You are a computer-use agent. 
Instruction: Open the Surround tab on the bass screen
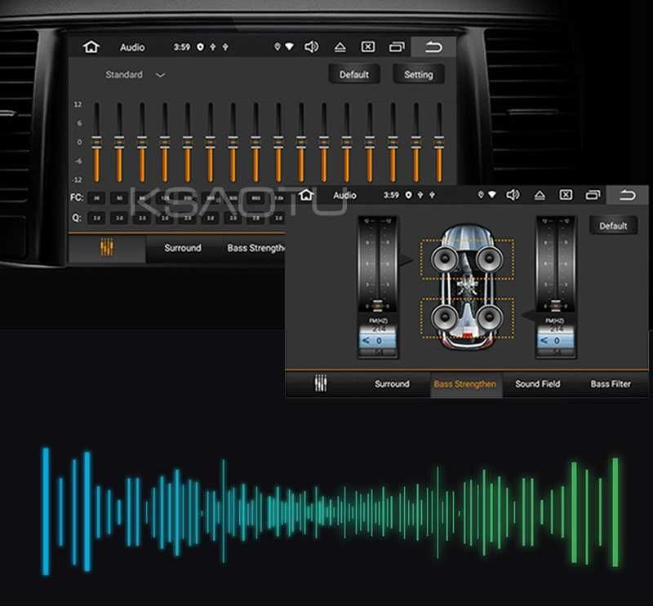coord(392,383)
